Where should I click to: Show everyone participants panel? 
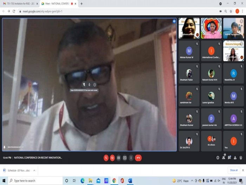224,158
